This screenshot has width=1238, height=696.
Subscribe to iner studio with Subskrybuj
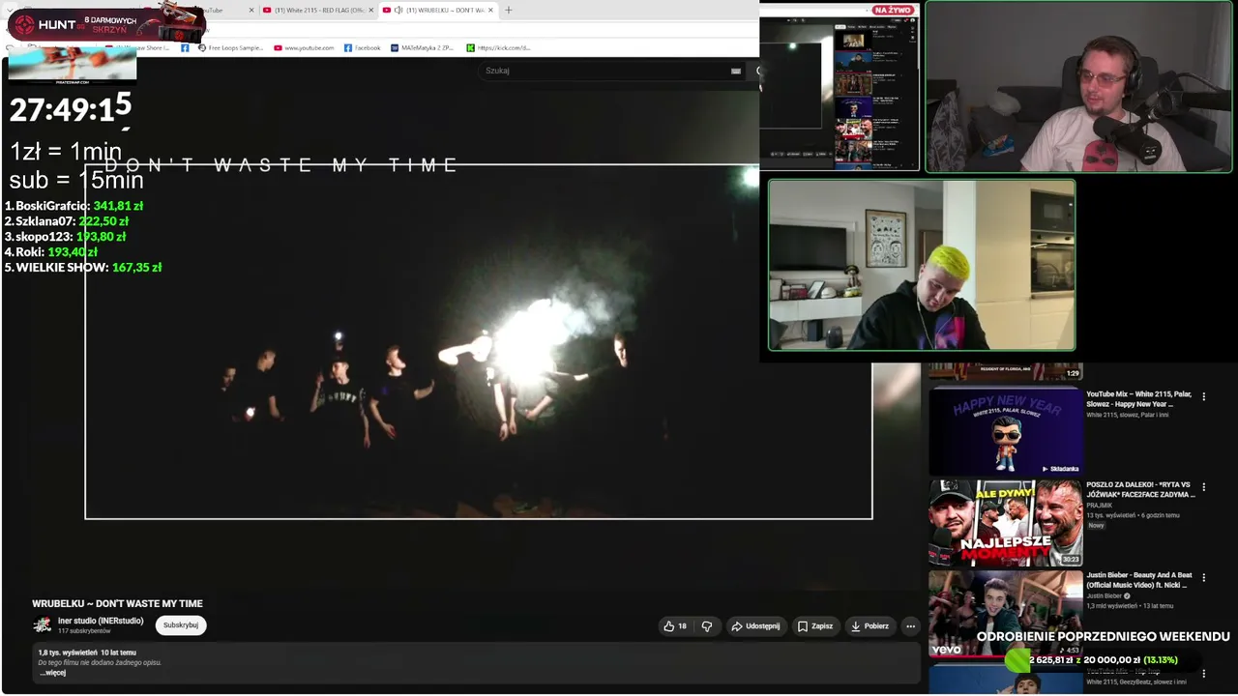point(181,625)
